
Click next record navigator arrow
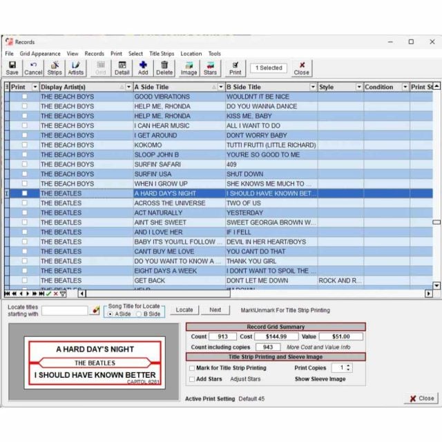click(28, 294)
